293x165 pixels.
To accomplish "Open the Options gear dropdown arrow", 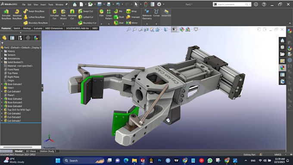I will point(164,4).
